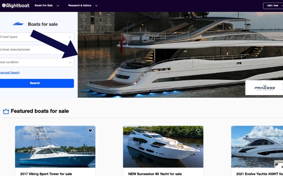Click the crown icon beside Featured boats
283x176 pixels.
[x=6, y=111]
